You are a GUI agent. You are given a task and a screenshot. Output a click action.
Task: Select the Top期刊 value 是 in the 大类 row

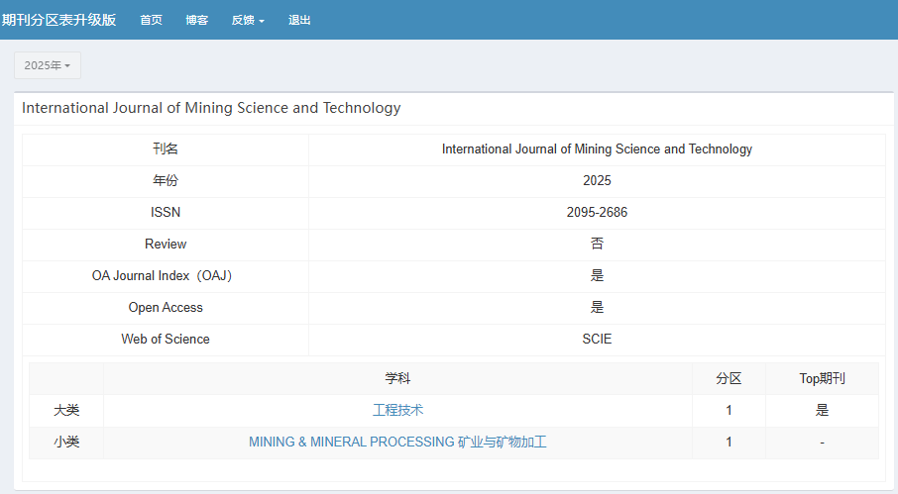822,410
